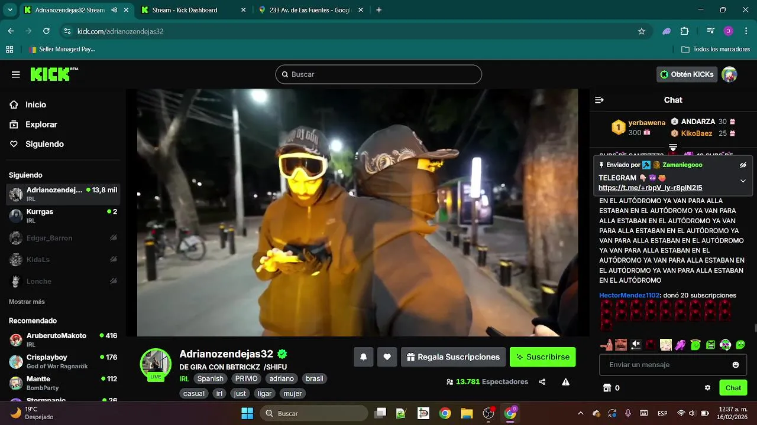Open the hamburger sidebar menu

(16, 74)
